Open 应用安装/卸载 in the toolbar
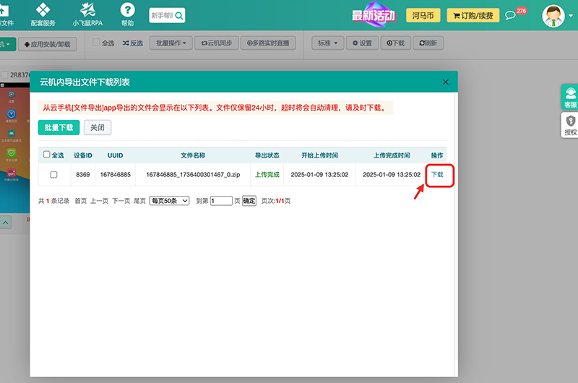Screen dimensions: 578x383 click(48, 44)
